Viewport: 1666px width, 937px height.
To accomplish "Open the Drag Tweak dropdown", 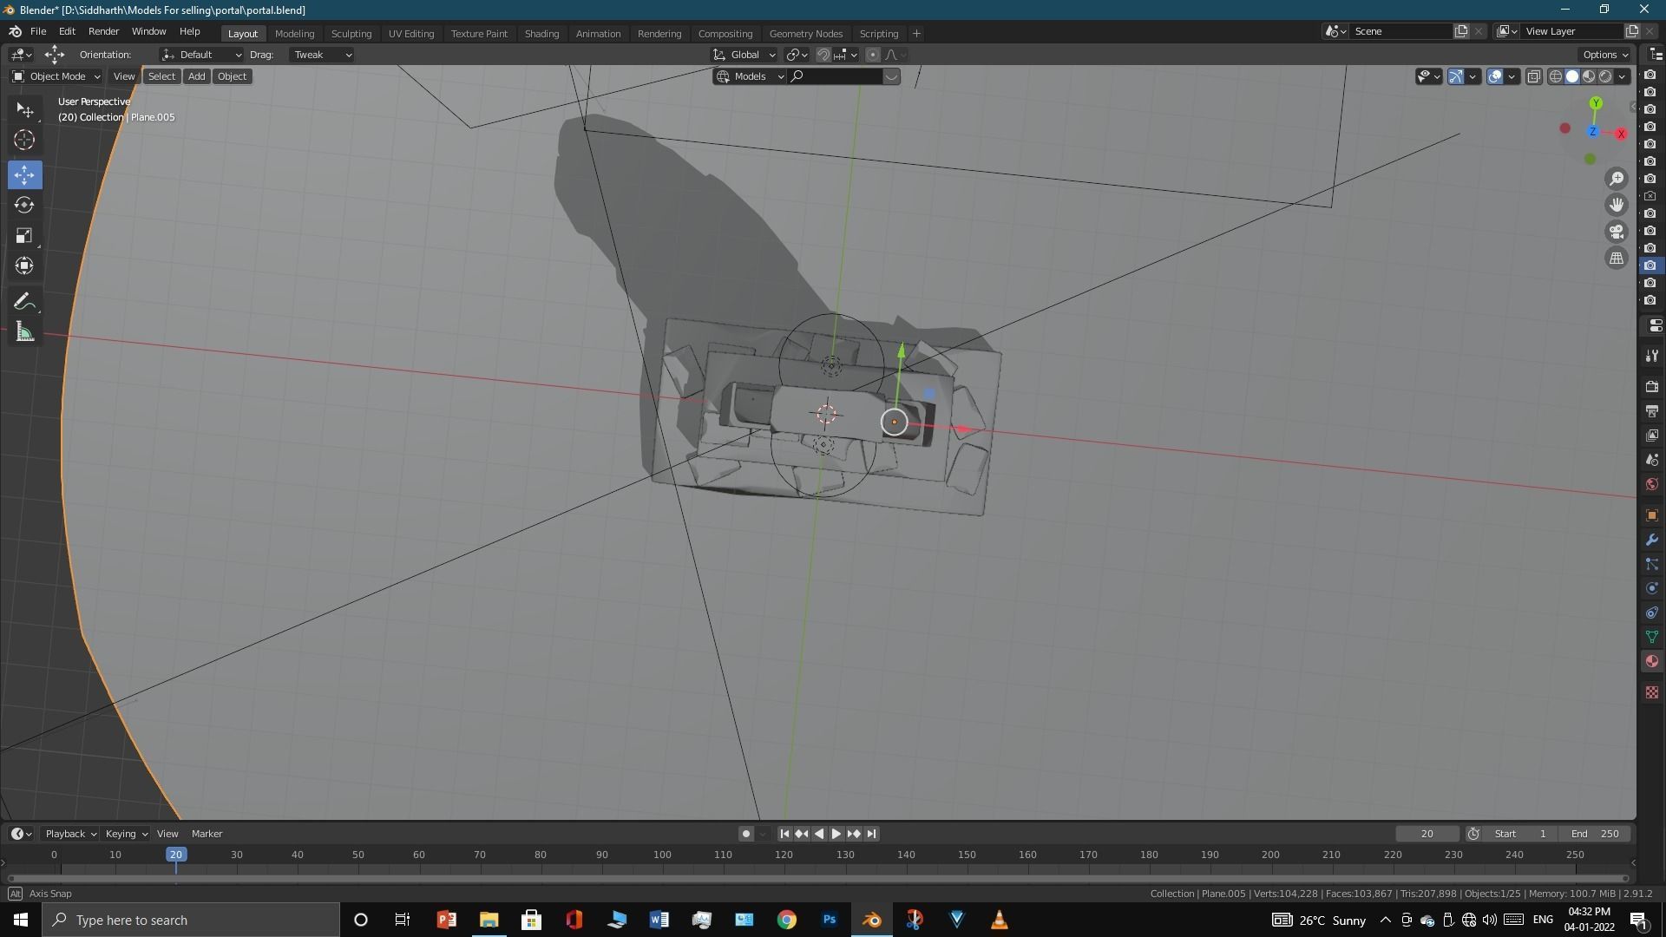I will pos(322,55).
